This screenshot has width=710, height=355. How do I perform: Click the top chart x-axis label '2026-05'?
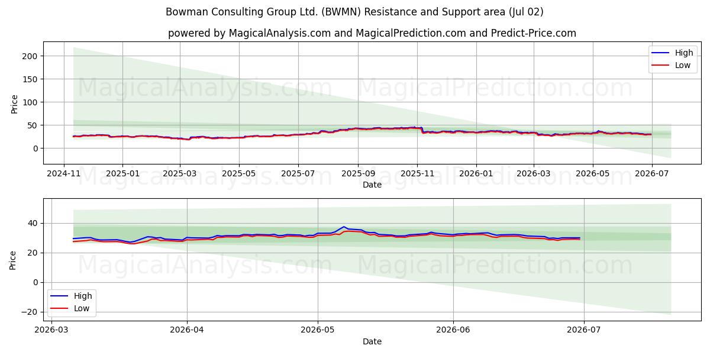coord(593,173)
